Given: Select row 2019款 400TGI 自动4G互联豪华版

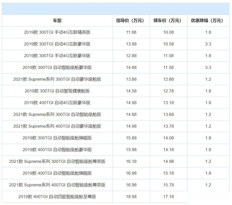Looking at the screenshot, I should point(115,103).
